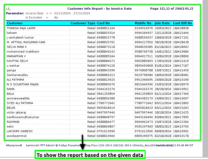Click last bill number 10/420030
The image size is (208, 159).
click(x=181, y=28)
